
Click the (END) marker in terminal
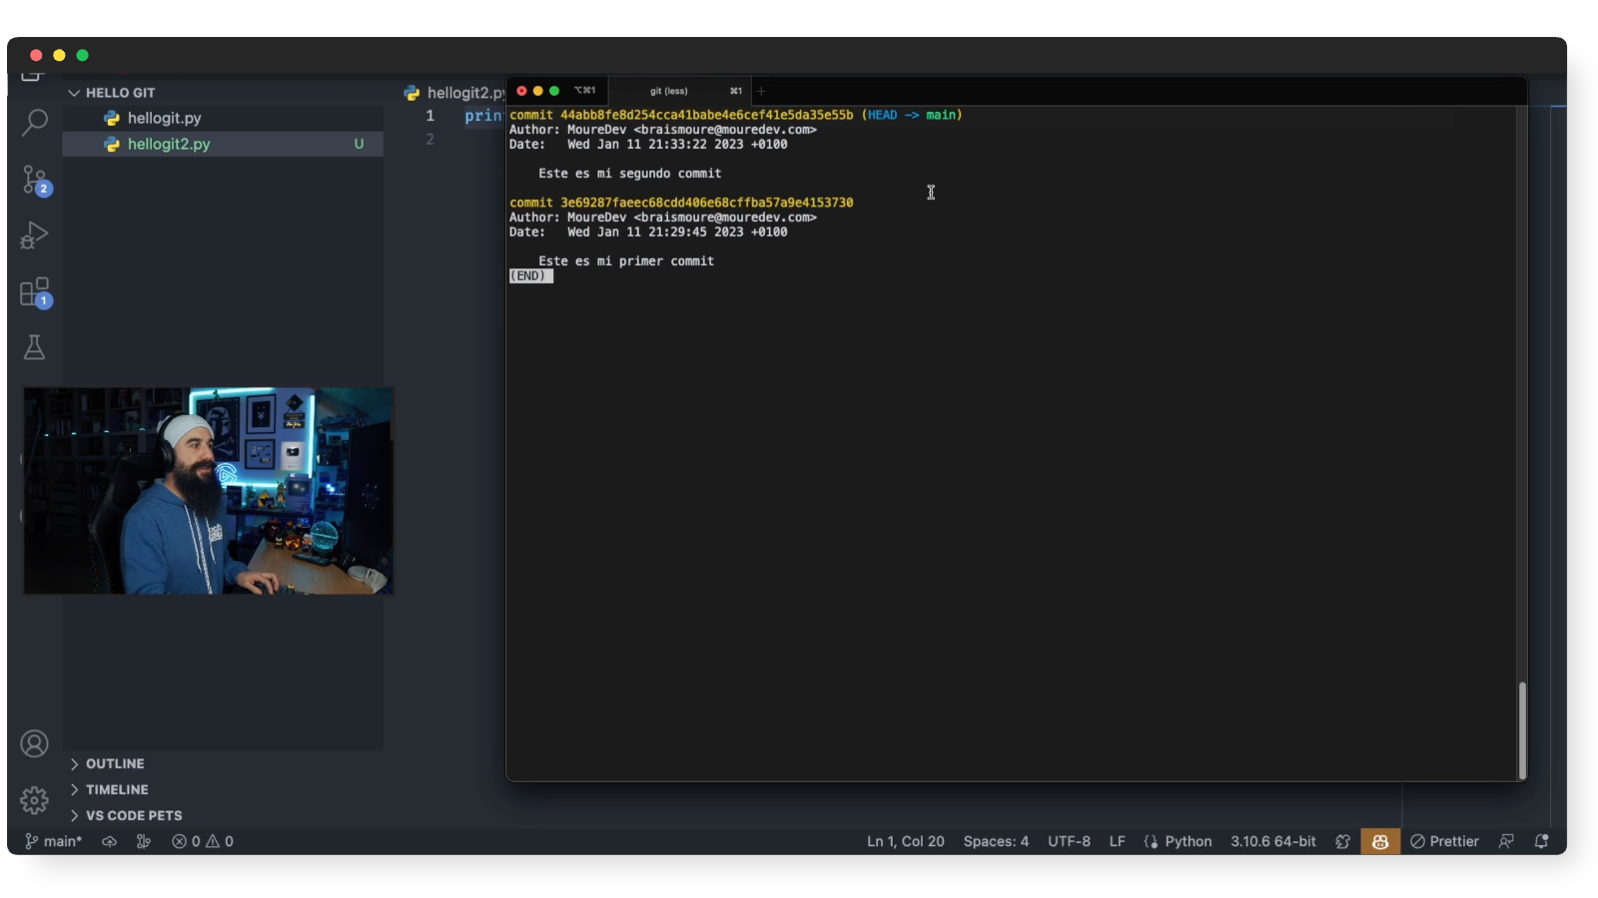529,276
